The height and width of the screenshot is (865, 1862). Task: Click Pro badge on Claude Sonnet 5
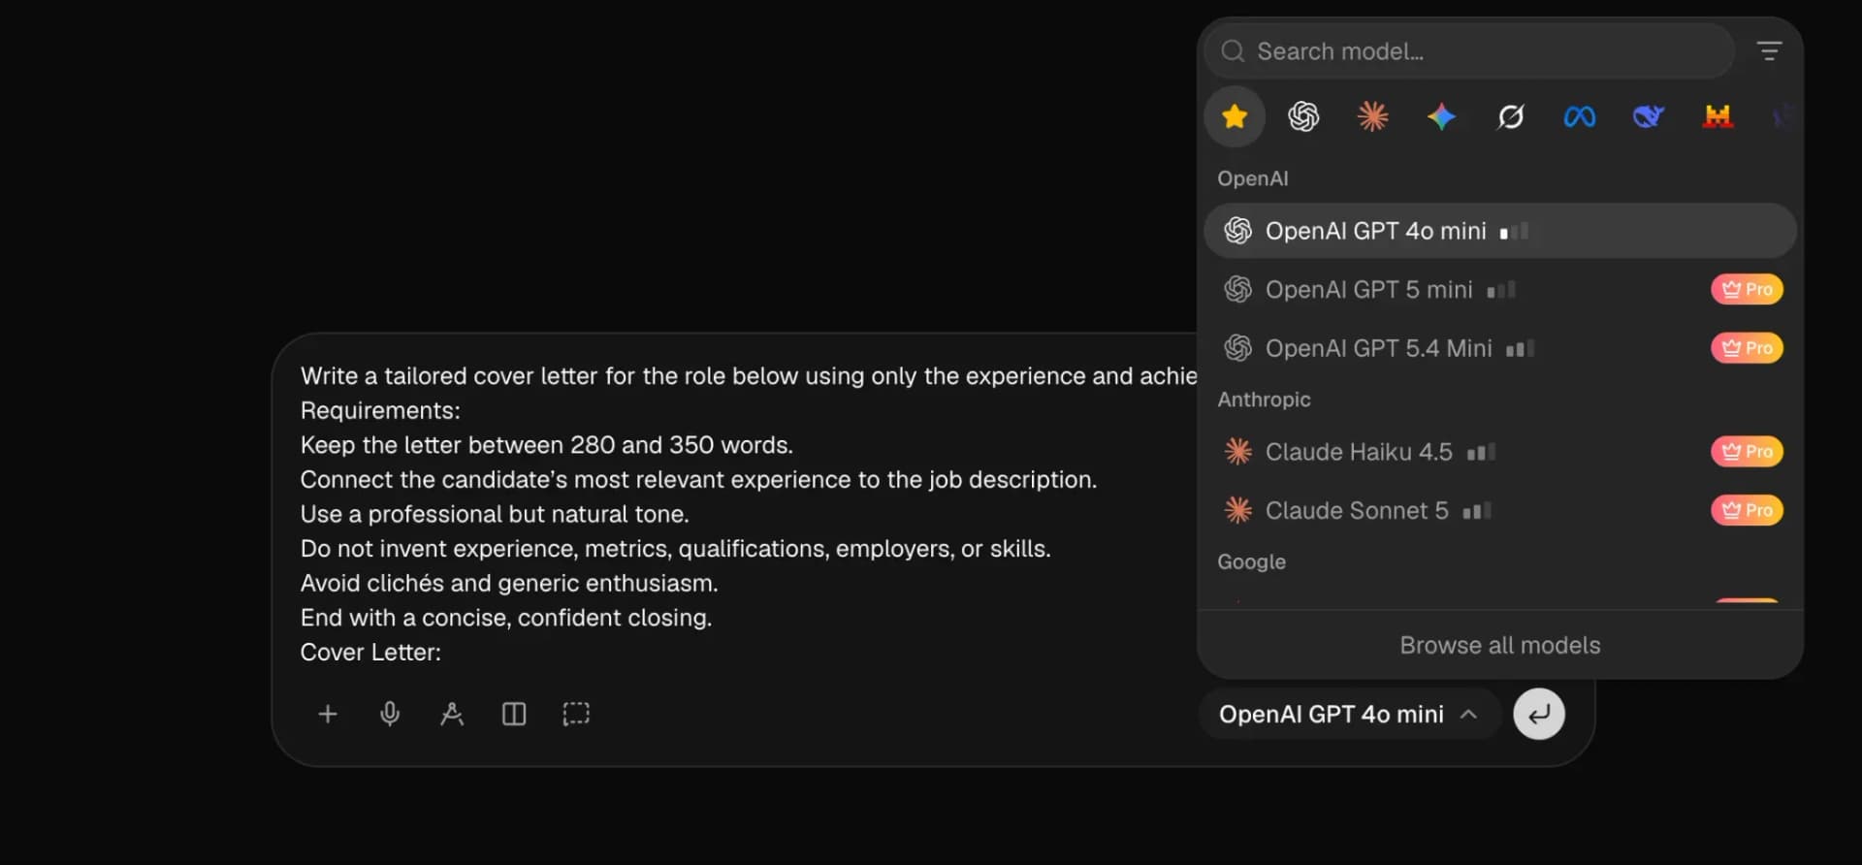(x=1747, y=511)
